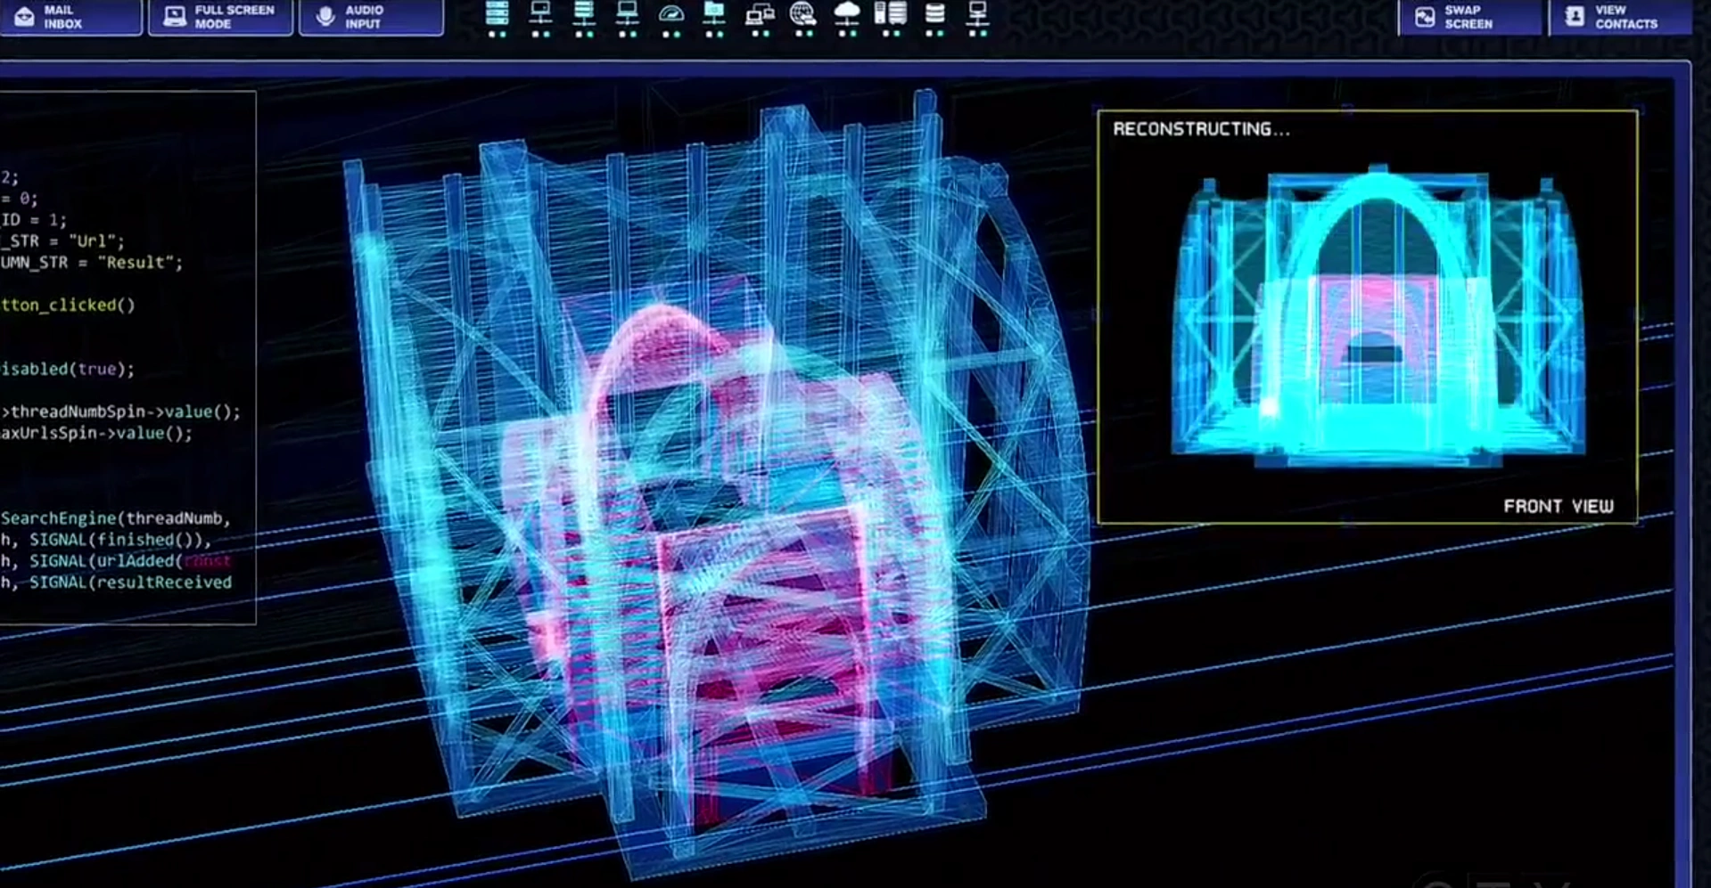Click the connected computers icon
Viewport: 1711px width, 888px height.
point(759,14)
